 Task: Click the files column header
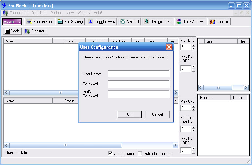[x=243, y=41]
